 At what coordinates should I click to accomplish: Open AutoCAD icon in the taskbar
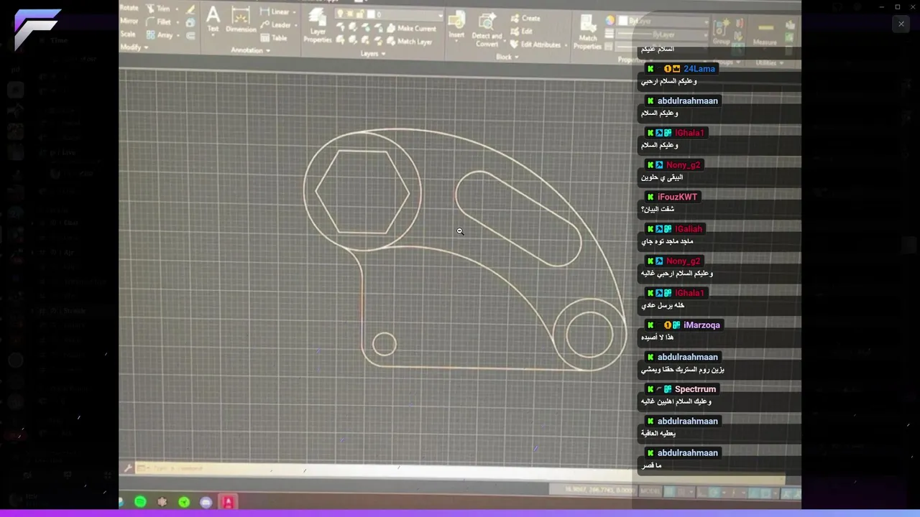(228, 502)
